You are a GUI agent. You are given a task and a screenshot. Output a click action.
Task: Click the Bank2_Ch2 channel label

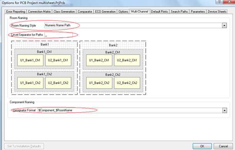(113, 75)
